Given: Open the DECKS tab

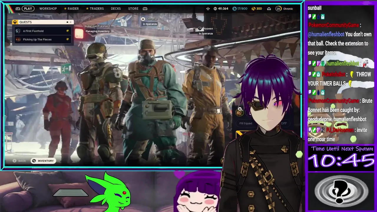Looking at the screenshot, I should 116,9.
